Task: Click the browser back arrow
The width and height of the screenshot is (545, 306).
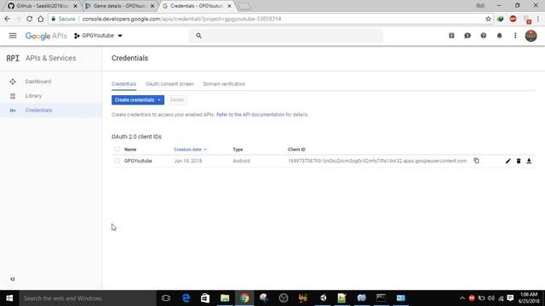Action: tap(8, 19)
